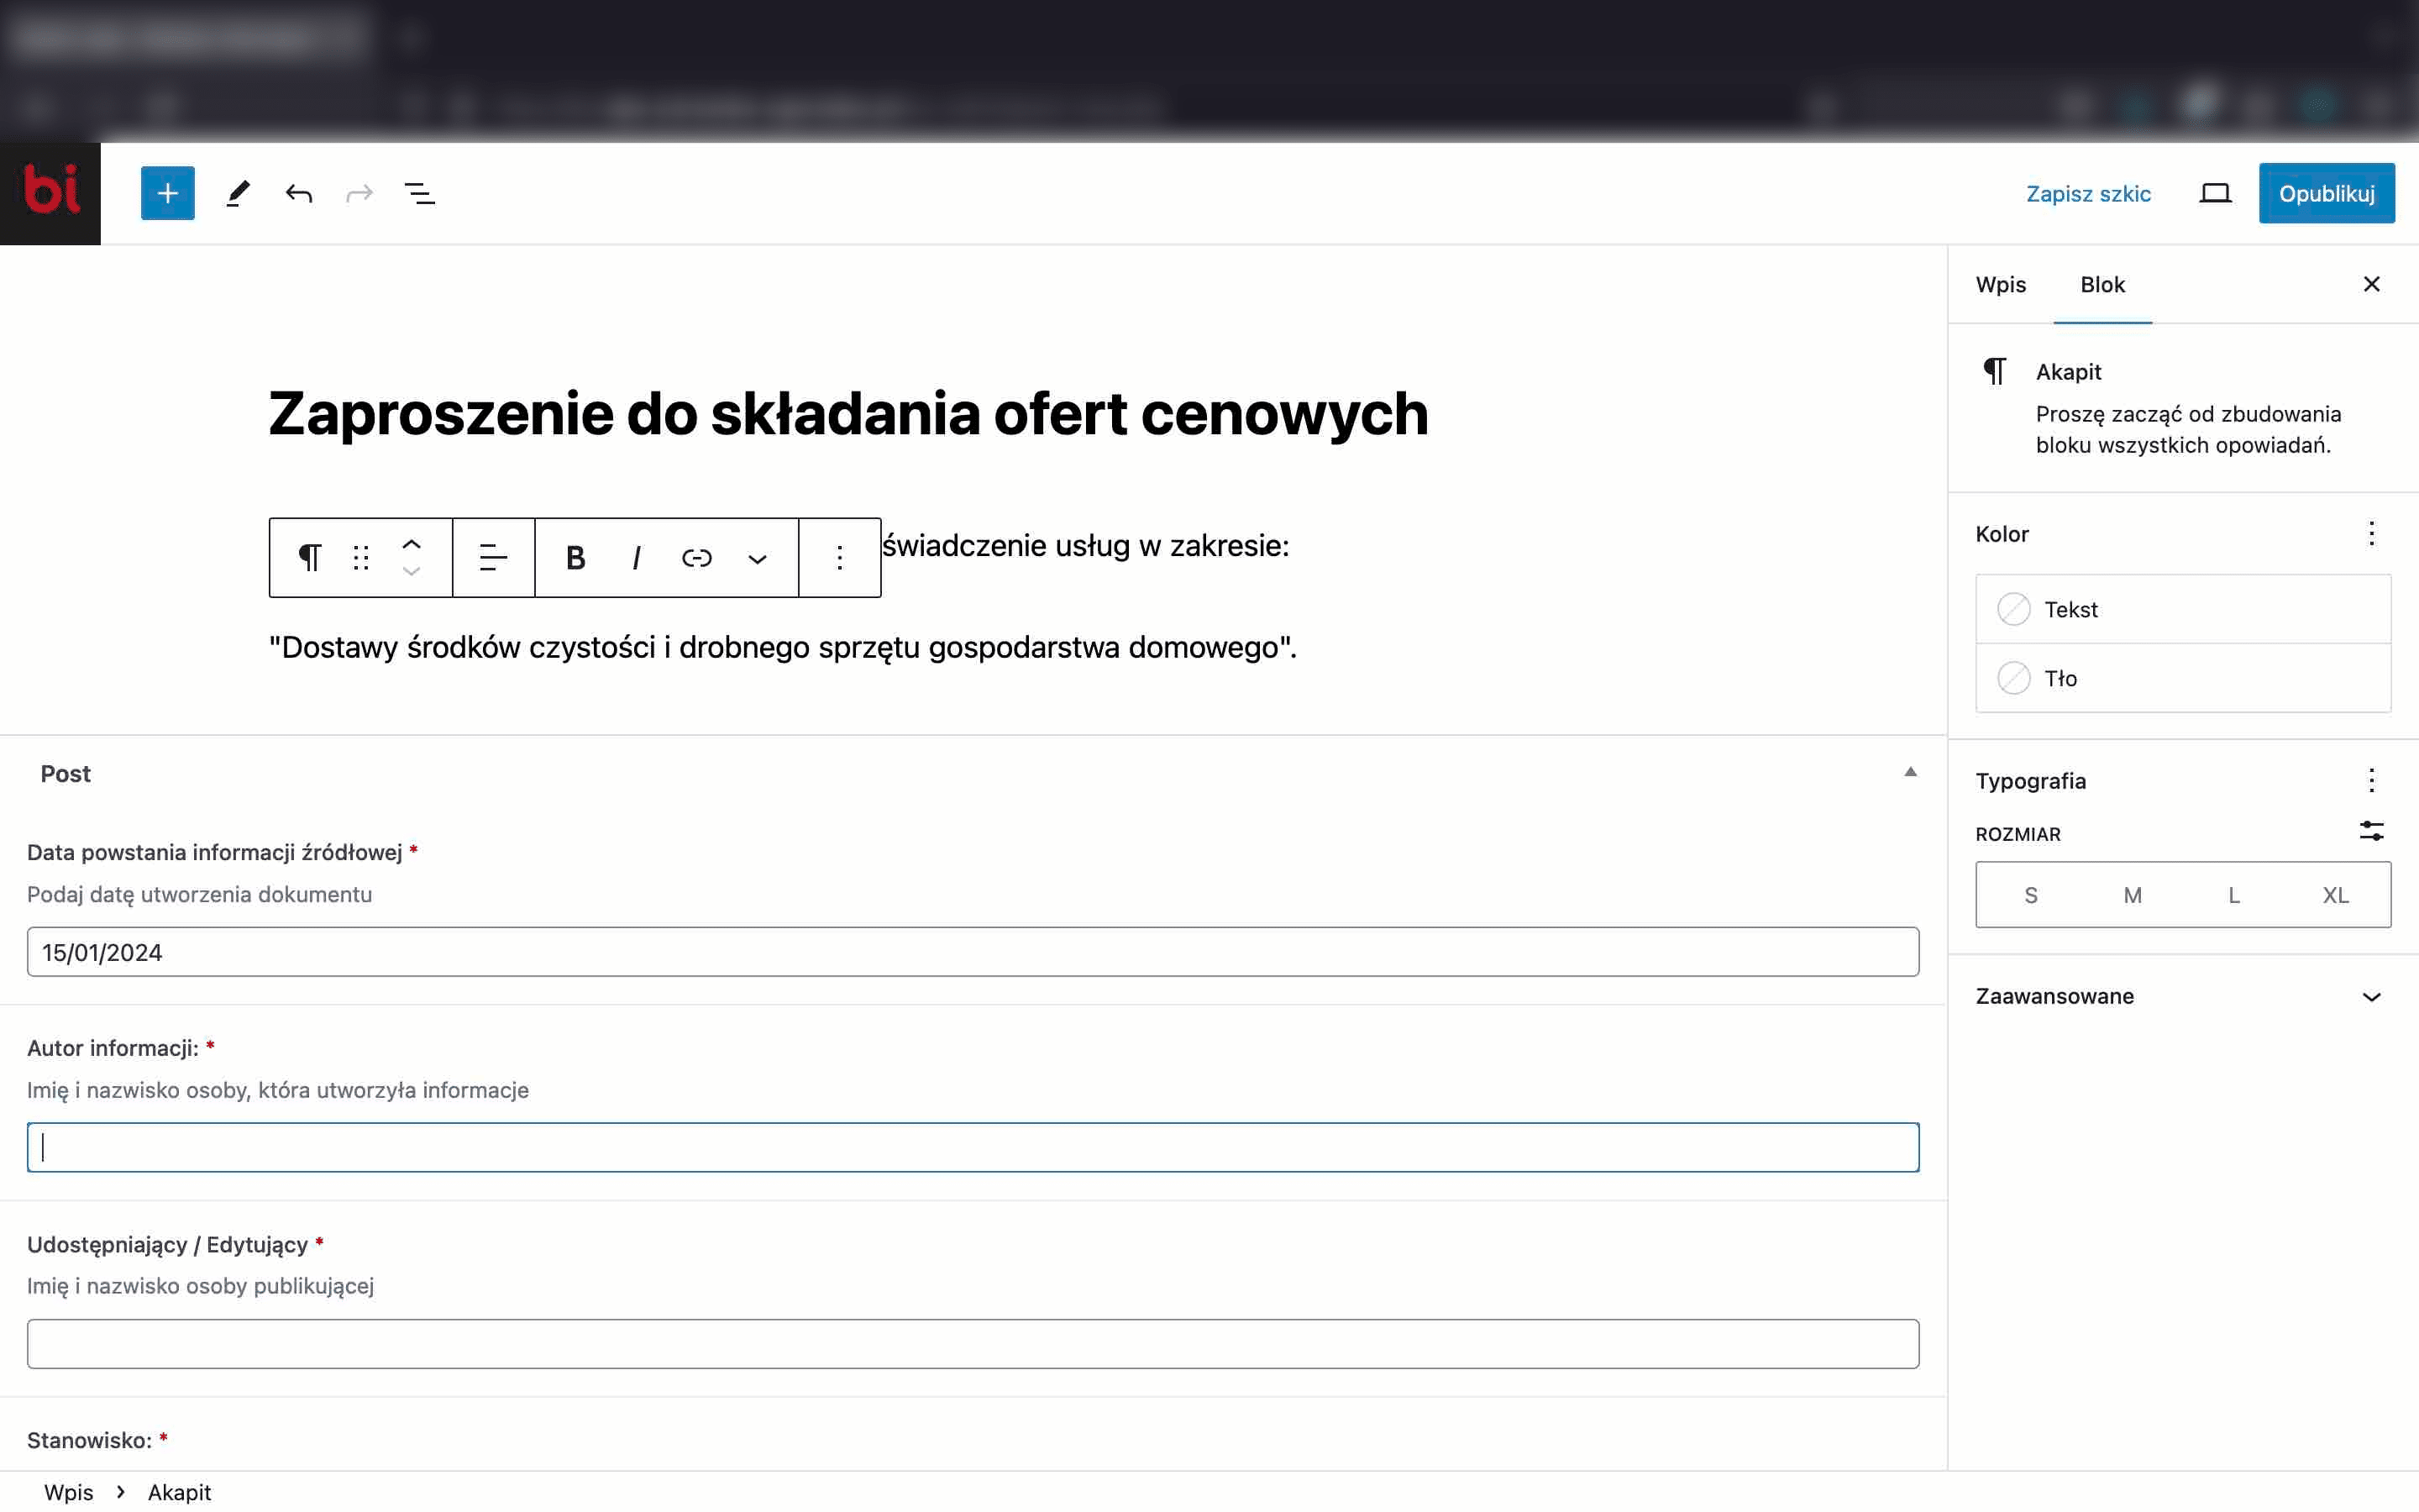The width and height of the screenshot is (2419, 1512).
Task: Click the Stanowisko: field label
Action: click(x=89, y=1440)
